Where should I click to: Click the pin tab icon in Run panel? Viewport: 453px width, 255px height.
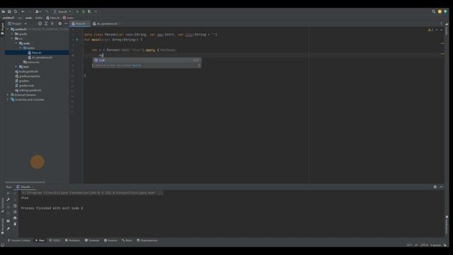[8, 229]
